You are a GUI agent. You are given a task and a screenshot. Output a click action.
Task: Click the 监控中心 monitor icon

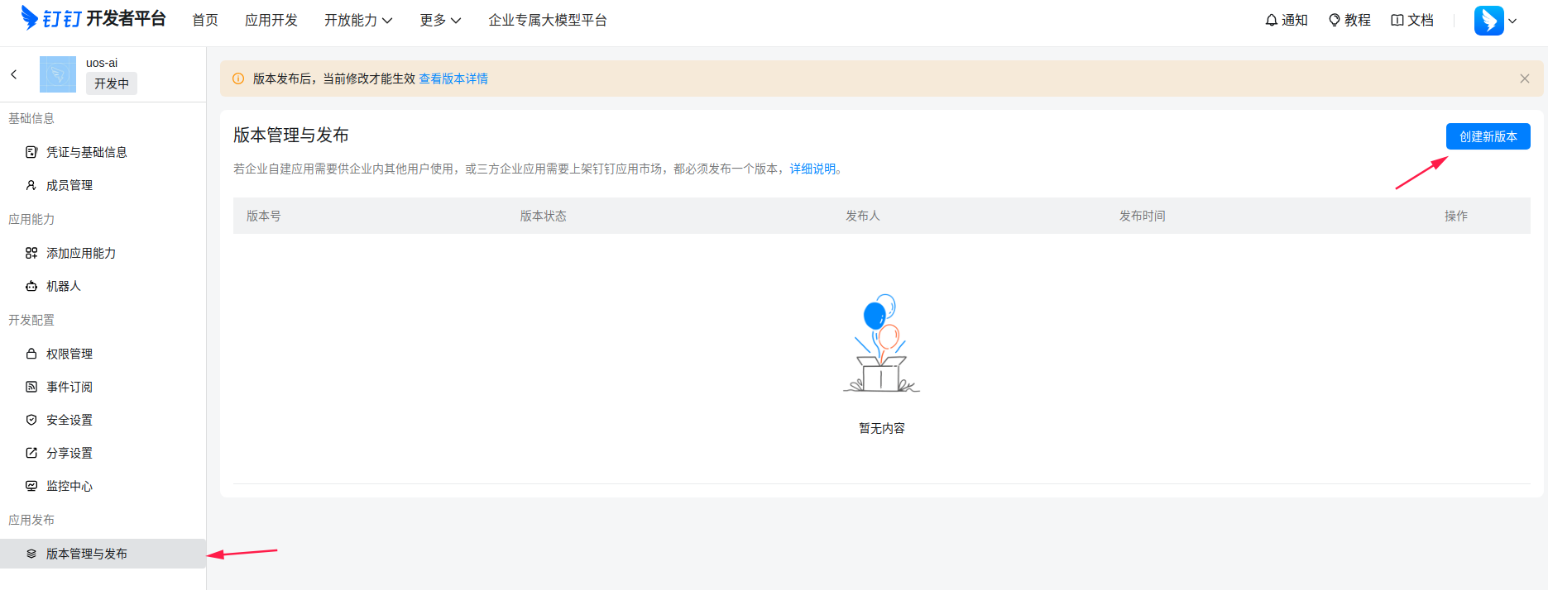pos(31,486)
